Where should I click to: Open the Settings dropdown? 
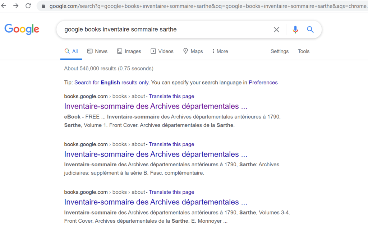[279, 51]
